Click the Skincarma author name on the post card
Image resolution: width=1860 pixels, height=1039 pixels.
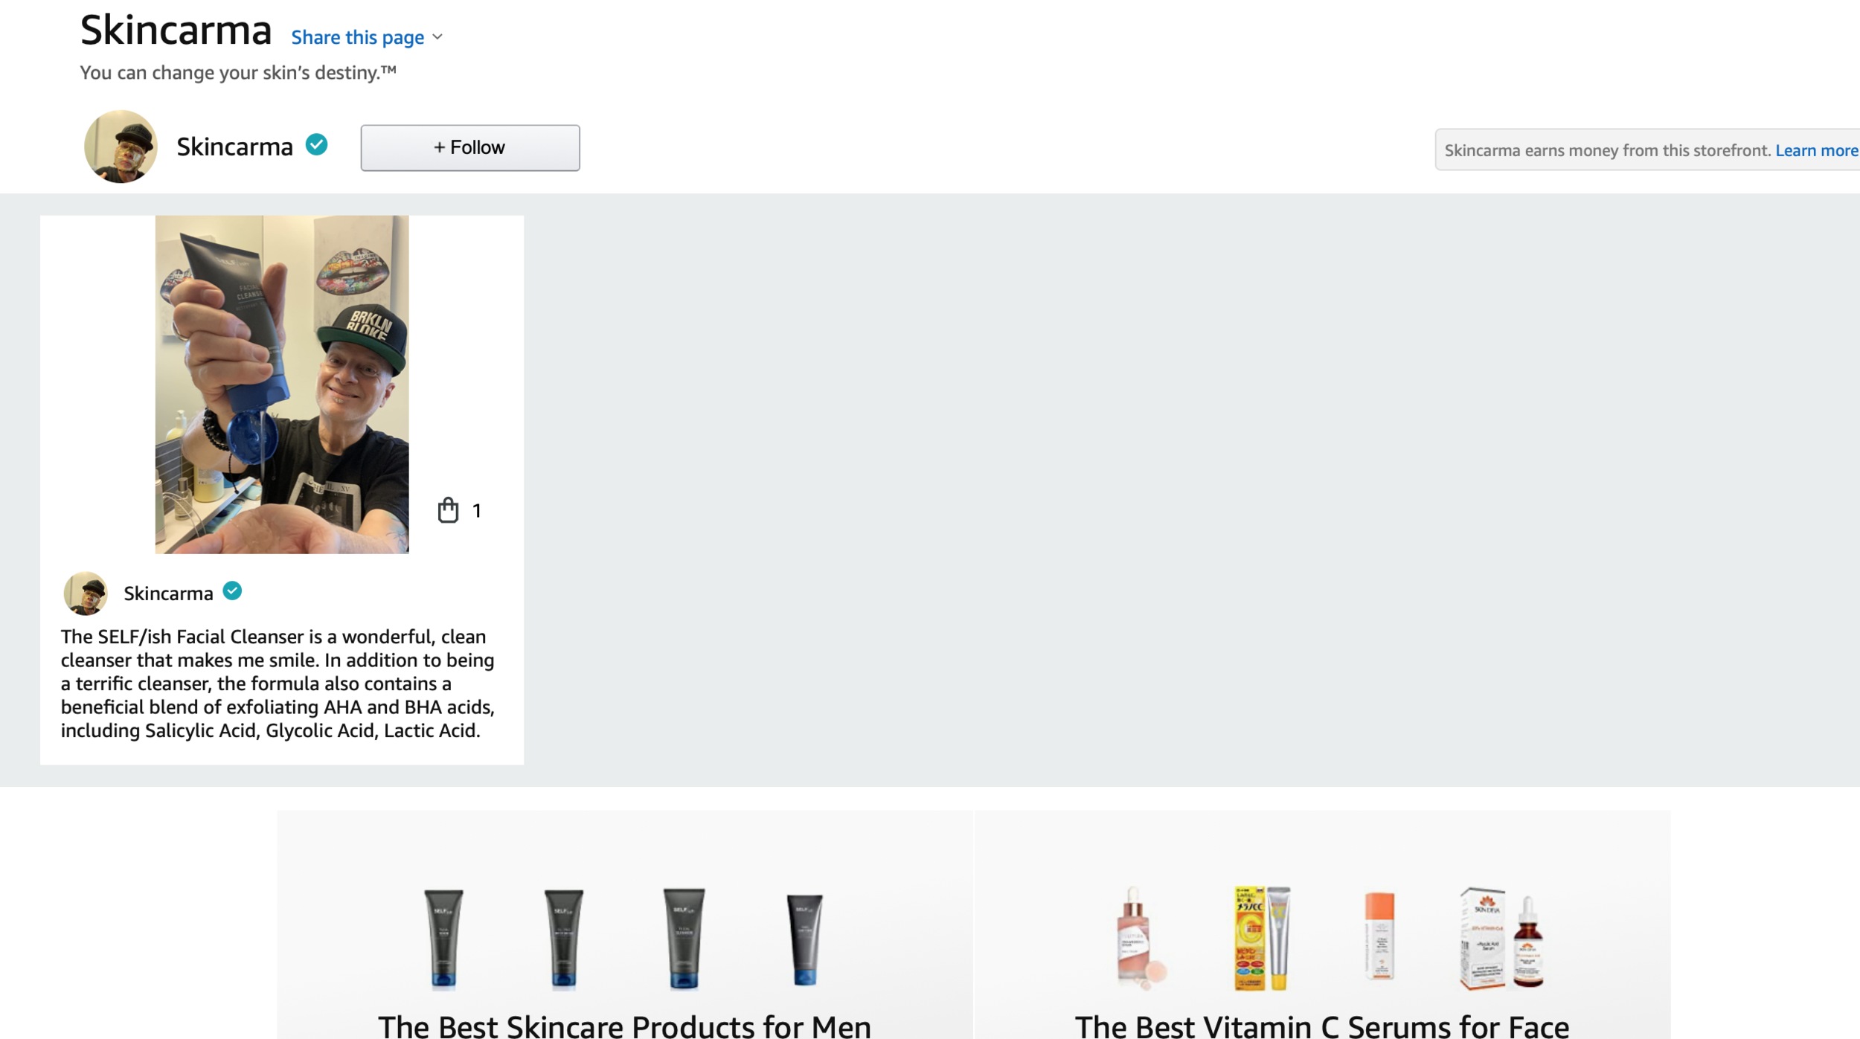[x=168, y=594]
